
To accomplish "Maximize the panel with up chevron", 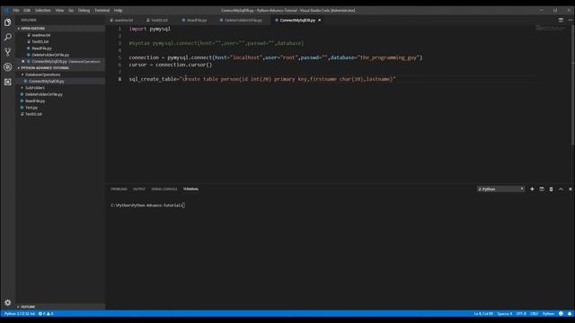I will tap(561, 189).
